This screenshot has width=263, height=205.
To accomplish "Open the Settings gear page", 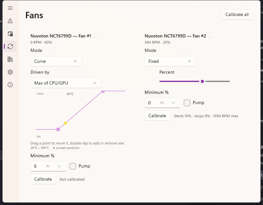I will click(x=10, y=72).
